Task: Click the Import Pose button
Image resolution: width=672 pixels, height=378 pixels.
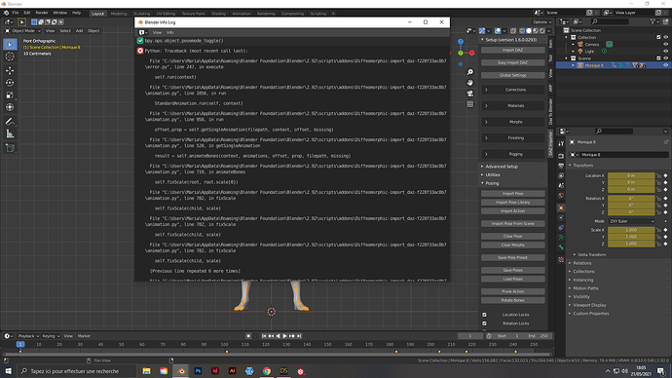Action: coord(513,193)
